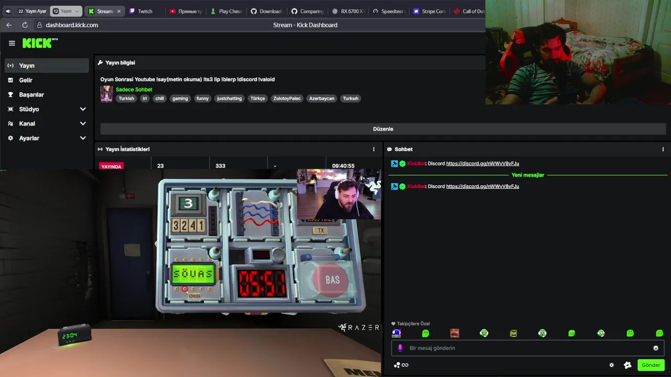The height and width of the screenshot is (377, 671).
Task: Click the 09:40:55 stream duration value
Action: click(343, 165)
